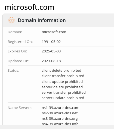
Task: Select name server ns3-39.azure-dns.org
Action: pos(60,119)
